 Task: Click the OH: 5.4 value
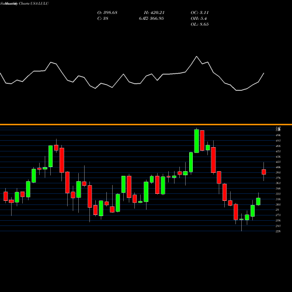[x=199, y=19]
